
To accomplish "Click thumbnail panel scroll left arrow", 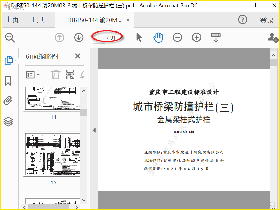I will pyautogui.click(x=24, y=207).
